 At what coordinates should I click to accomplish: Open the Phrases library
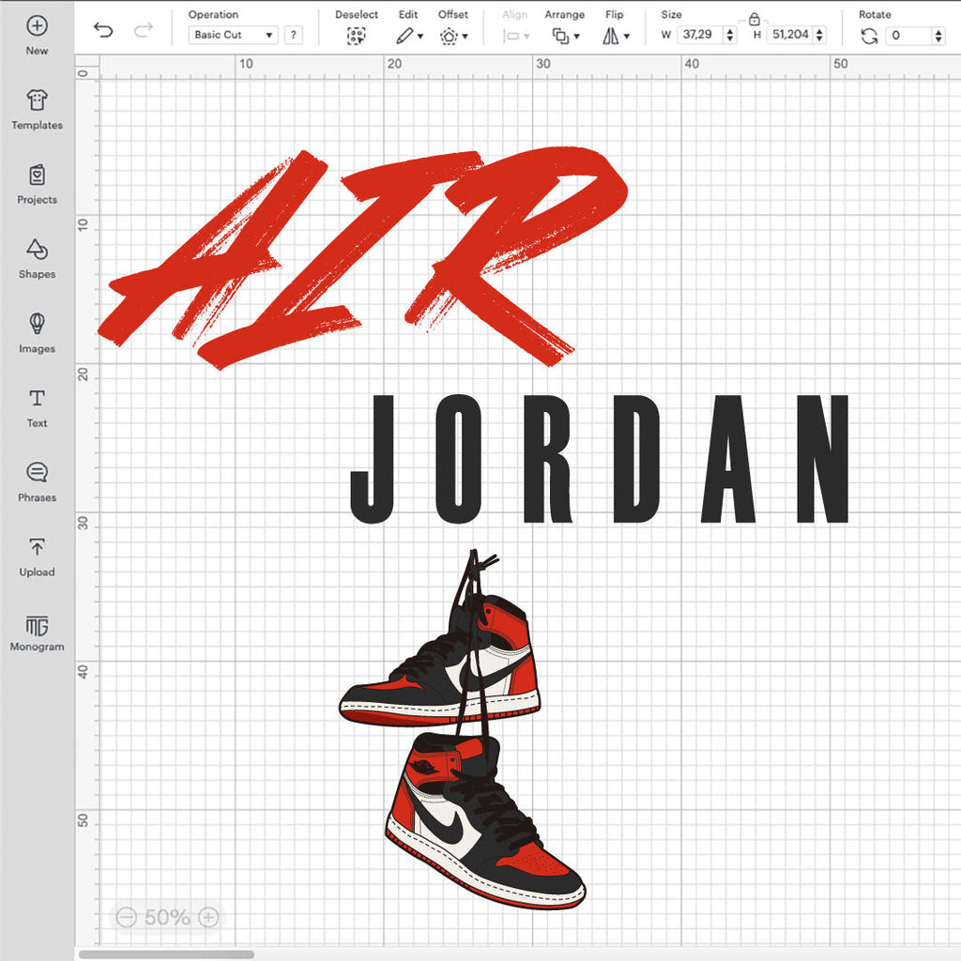pos(37,483)
